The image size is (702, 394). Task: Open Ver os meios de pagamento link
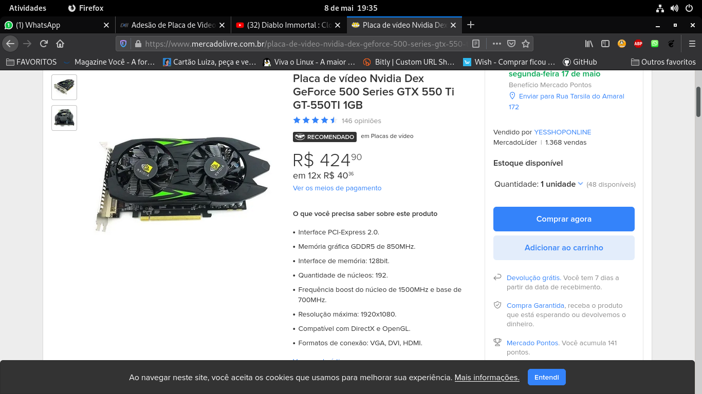tap(337, 188)
